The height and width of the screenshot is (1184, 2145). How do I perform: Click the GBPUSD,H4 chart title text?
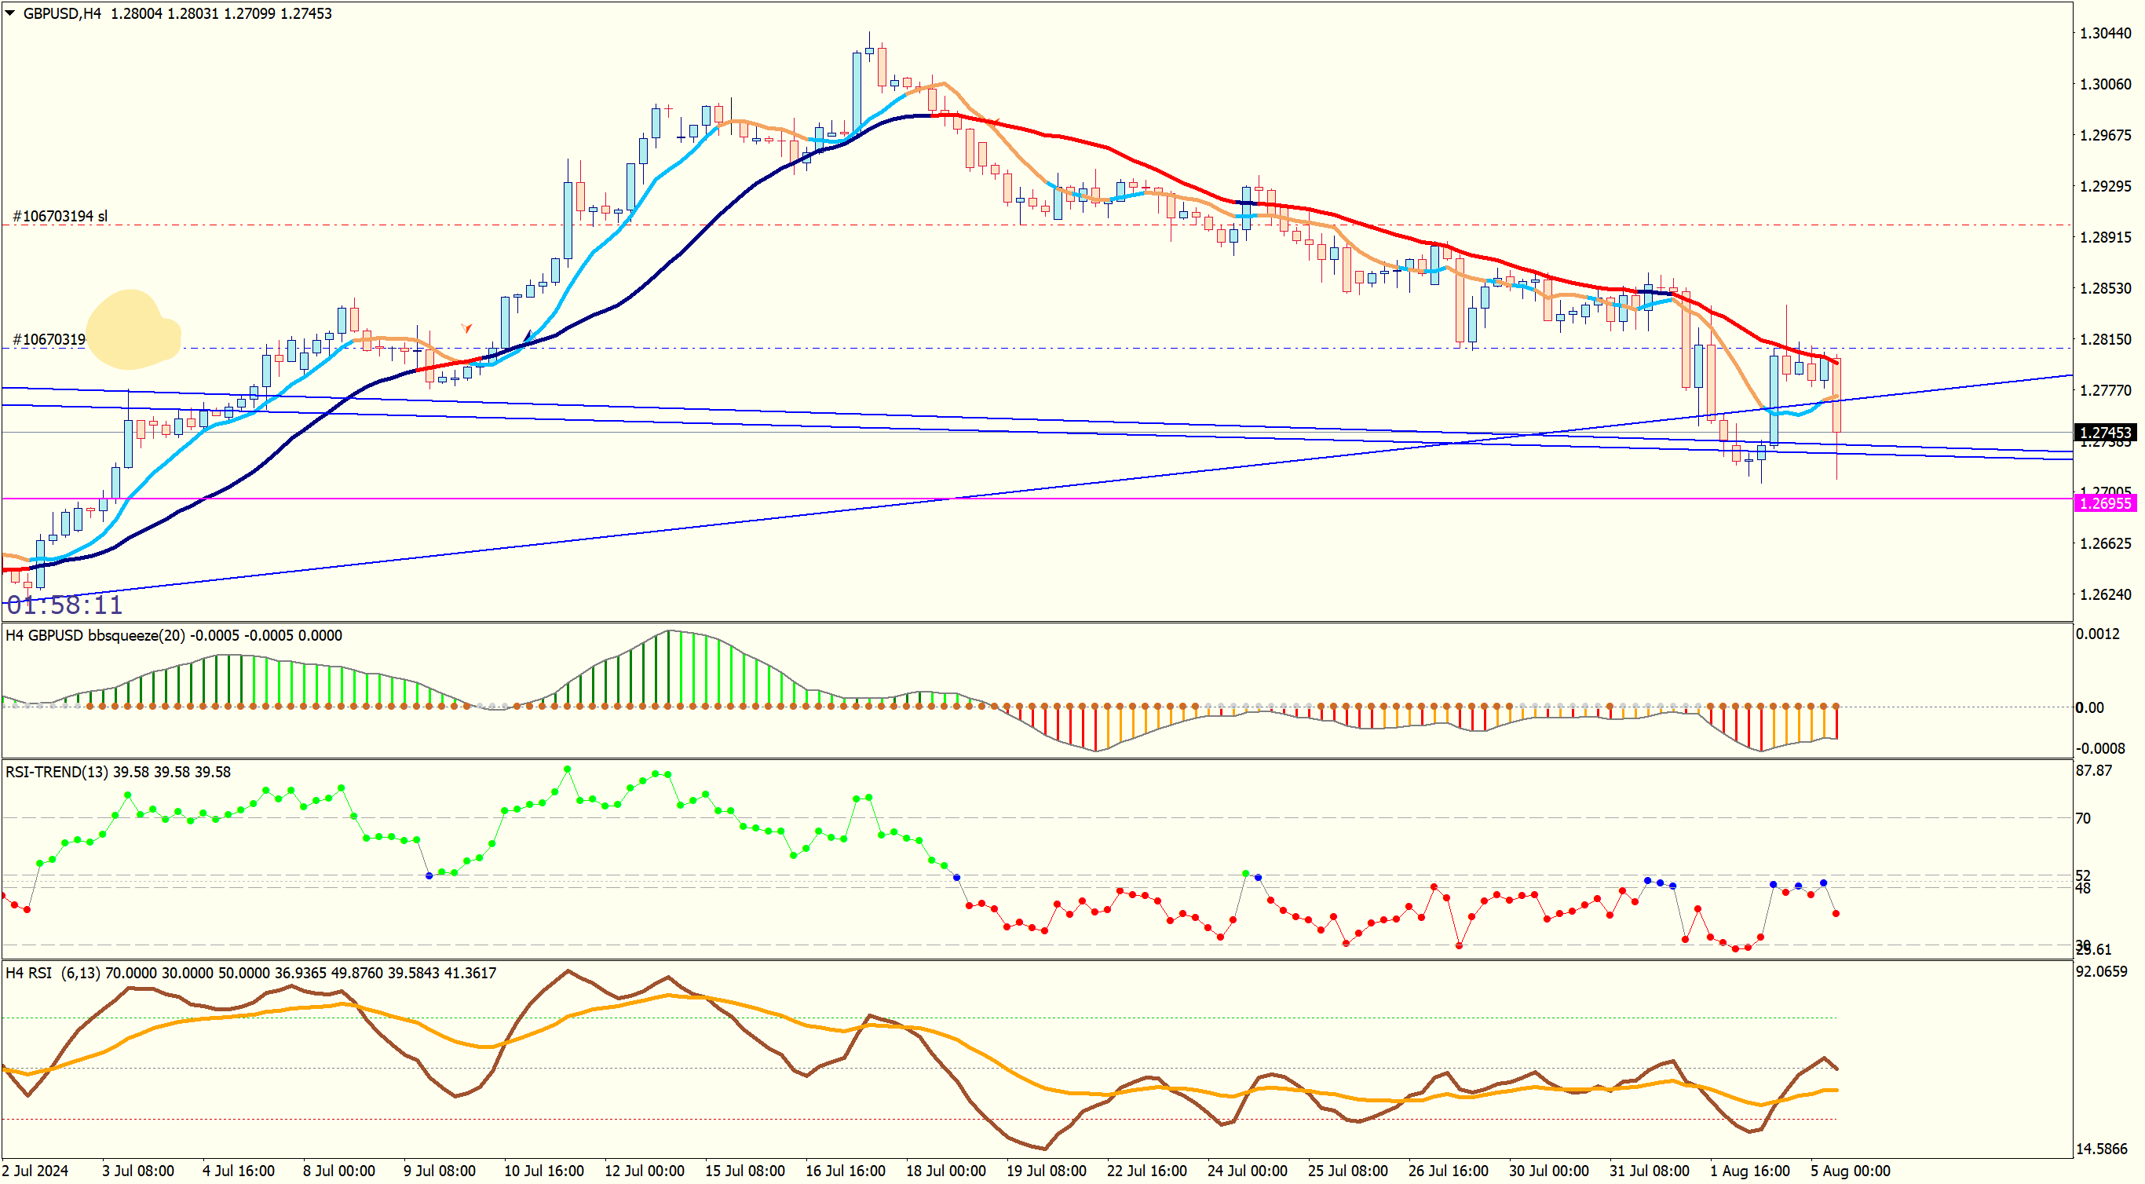tap(61, 13)
